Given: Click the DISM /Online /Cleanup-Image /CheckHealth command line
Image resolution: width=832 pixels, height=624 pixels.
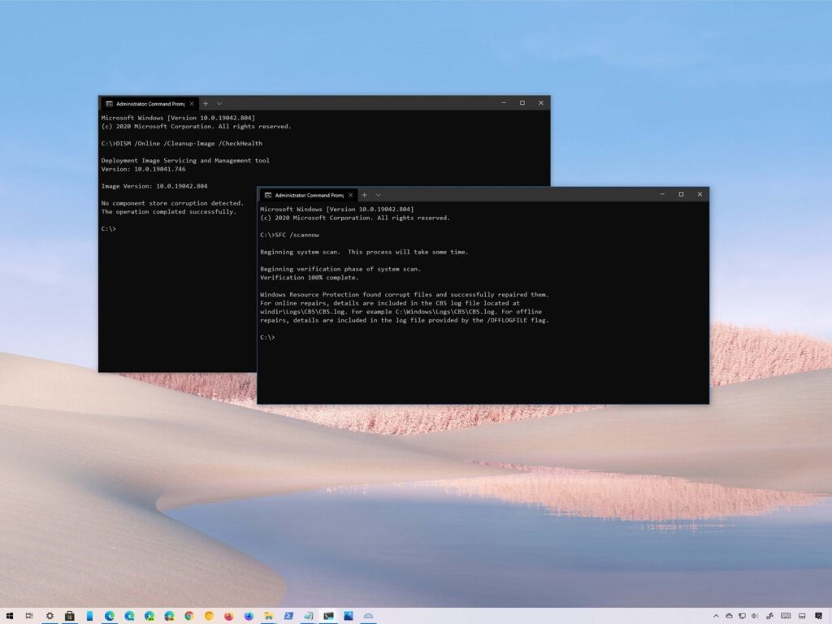Looking at the screenshot, I should click(x=181, y=143).
